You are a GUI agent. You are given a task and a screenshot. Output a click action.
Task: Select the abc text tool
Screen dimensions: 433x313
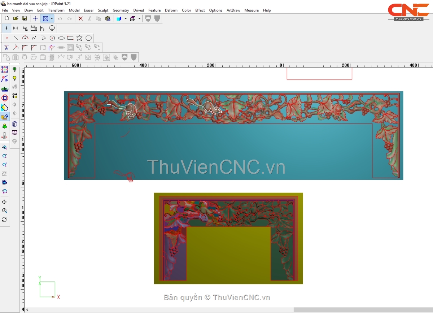(x=5, y=88)
